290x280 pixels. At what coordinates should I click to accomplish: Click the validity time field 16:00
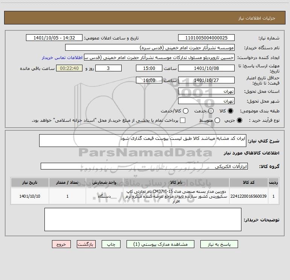(x=149, y=80)
